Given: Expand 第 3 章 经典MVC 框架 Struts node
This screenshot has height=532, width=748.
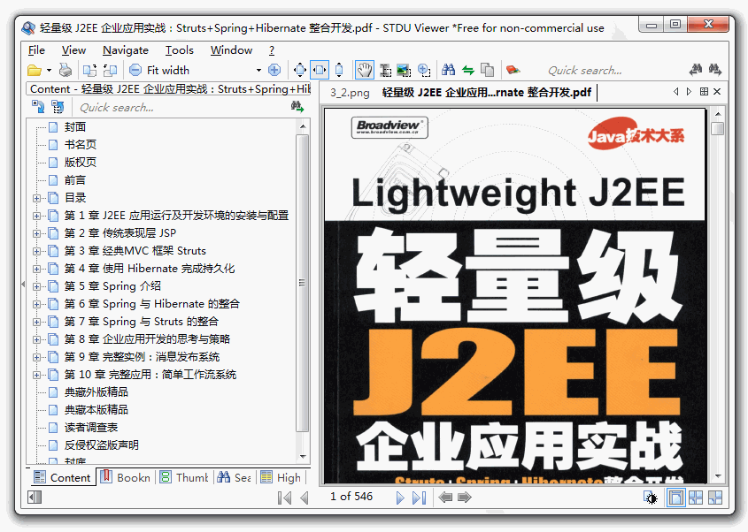Looking at the screenshot, I should 36,251.
